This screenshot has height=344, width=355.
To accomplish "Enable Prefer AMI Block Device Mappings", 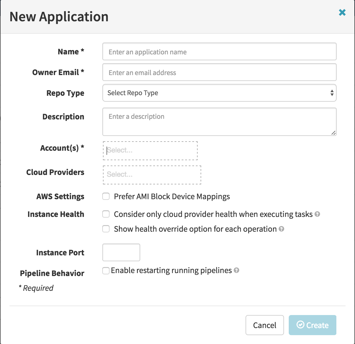I will pyautogui.click(x=106, y=197).
